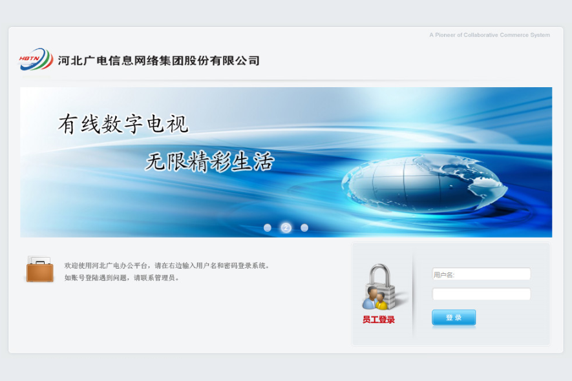Click the 河北广电信息网络集团股份有限公司 company title
572x381 pixels.
click(159, 61)
